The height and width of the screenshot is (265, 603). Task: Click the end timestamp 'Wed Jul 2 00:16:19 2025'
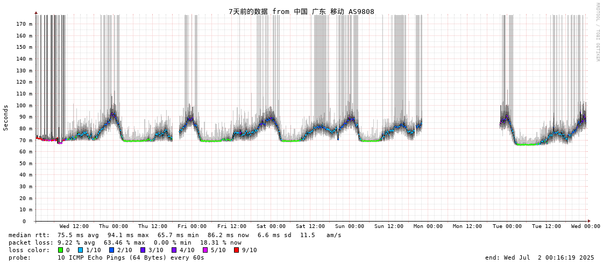[x=548, y=257]
